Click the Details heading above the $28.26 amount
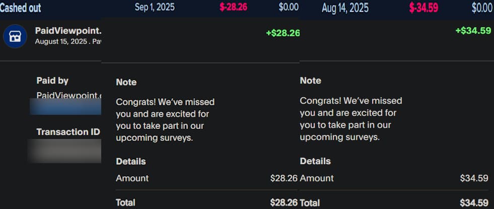The image size is (494, 209). point(130,162)
